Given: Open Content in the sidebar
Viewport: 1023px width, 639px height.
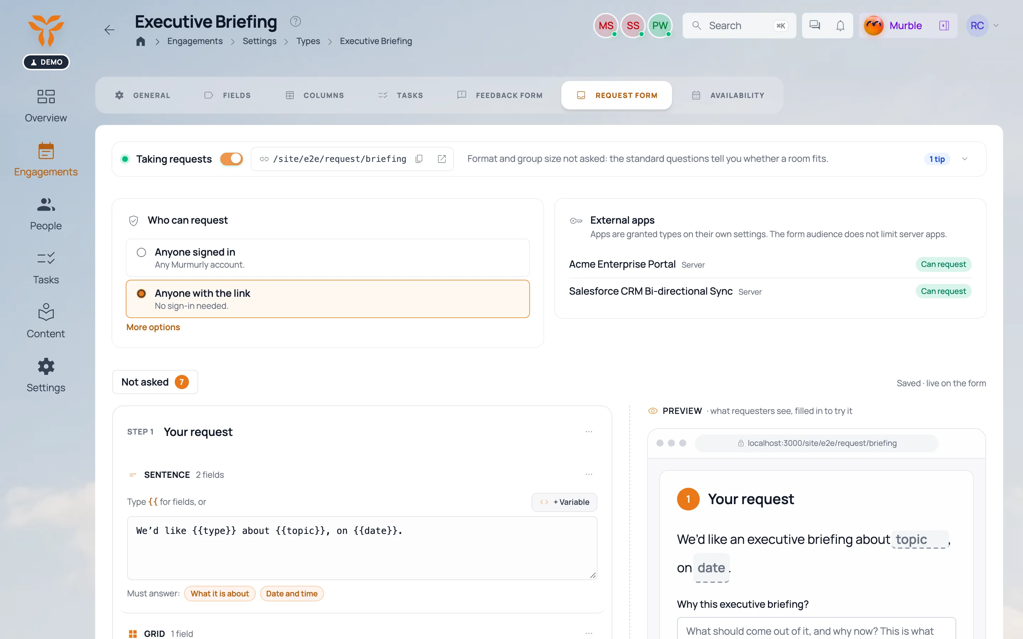Looking at the screenshot, I should click(x=46, y=322).
